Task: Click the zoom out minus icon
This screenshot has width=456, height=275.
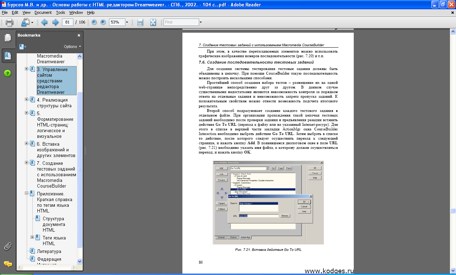Action: (94, 22)
